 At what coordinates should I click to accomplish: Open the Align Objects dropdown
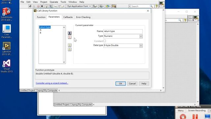click(x=95, y=6)
